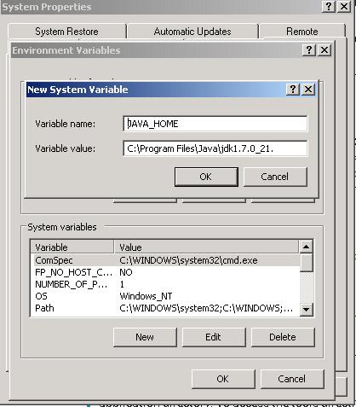
Task: Click Edit under System variables
Action: tap(214, 337)
